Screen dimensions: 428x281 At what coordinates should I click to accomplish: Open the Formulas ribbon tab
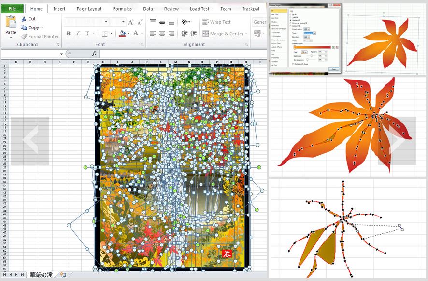[122, 9]
